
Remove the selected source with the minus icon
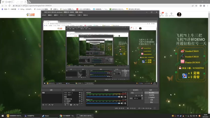[x=68, y=105]
